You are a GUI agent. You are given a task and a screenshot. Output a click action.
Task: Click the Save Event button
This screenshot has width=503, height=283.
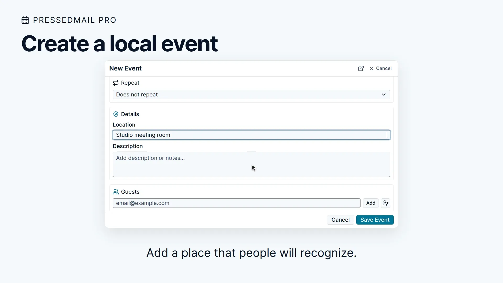click(375, 220)
